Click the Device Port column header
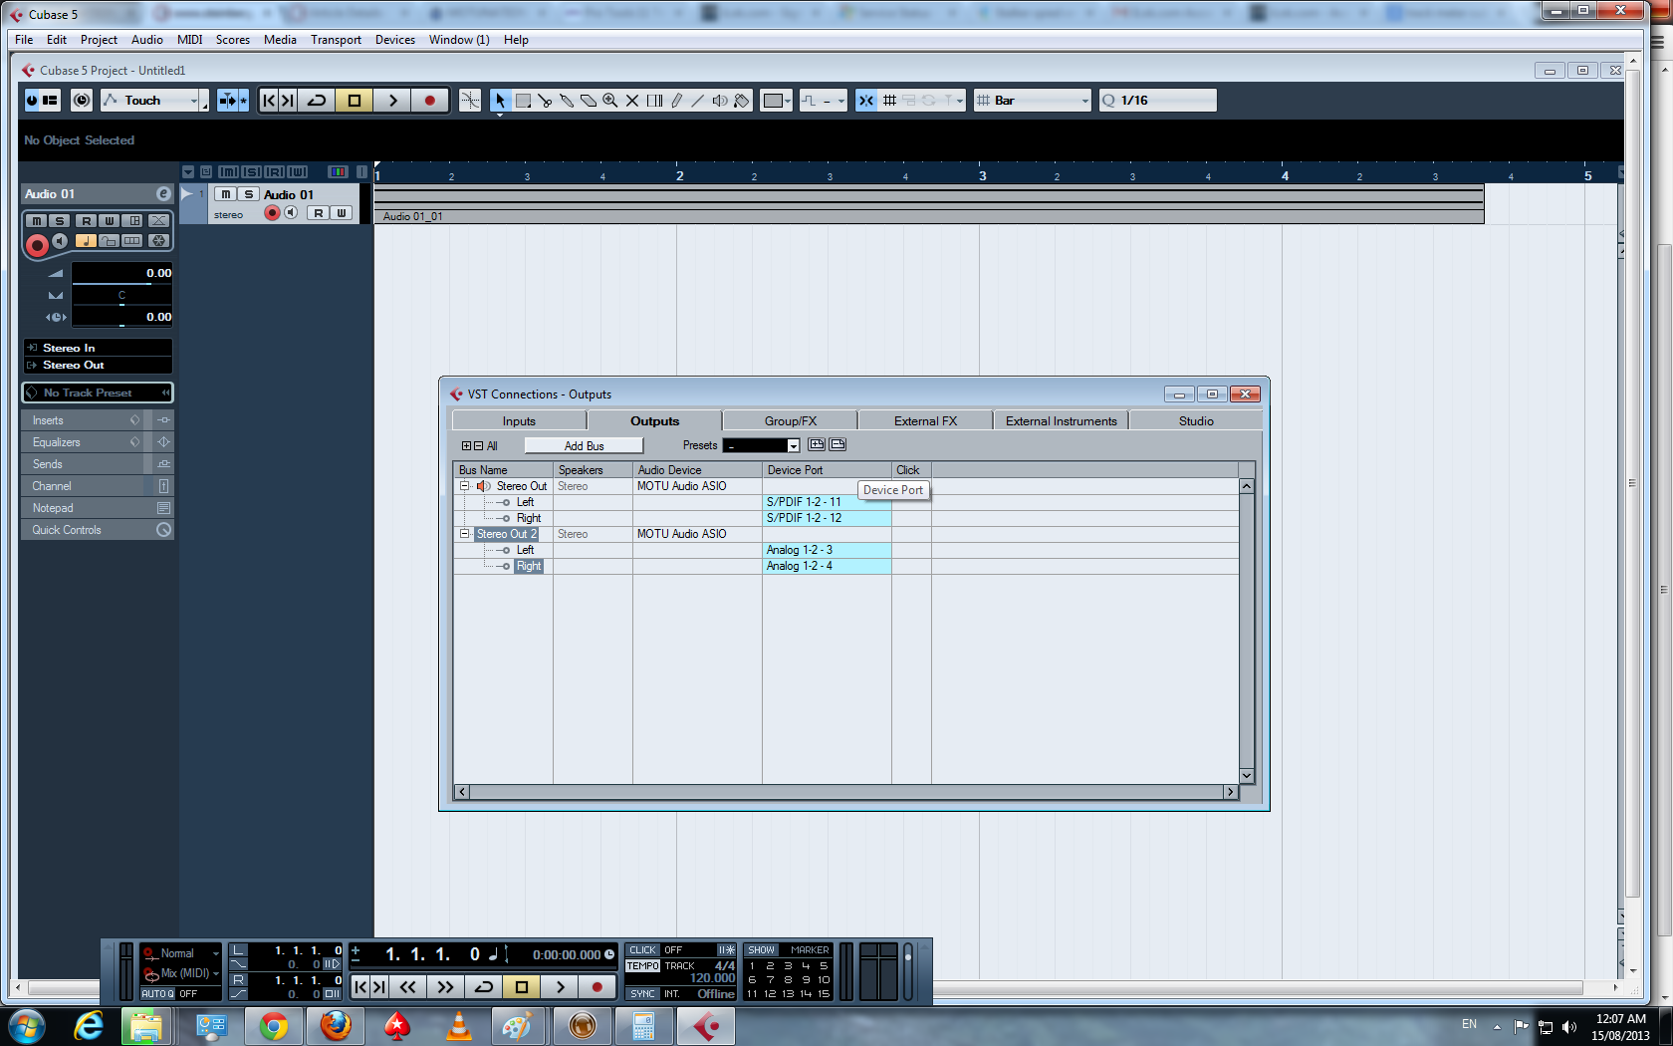1673x1046 pixels. pyautogui.click(x=827, y=470)
